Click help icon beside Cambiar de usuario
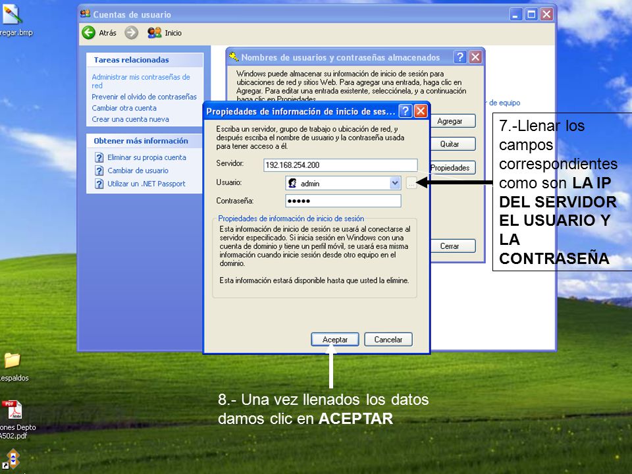The image size is (632, 474). (99, 171)
